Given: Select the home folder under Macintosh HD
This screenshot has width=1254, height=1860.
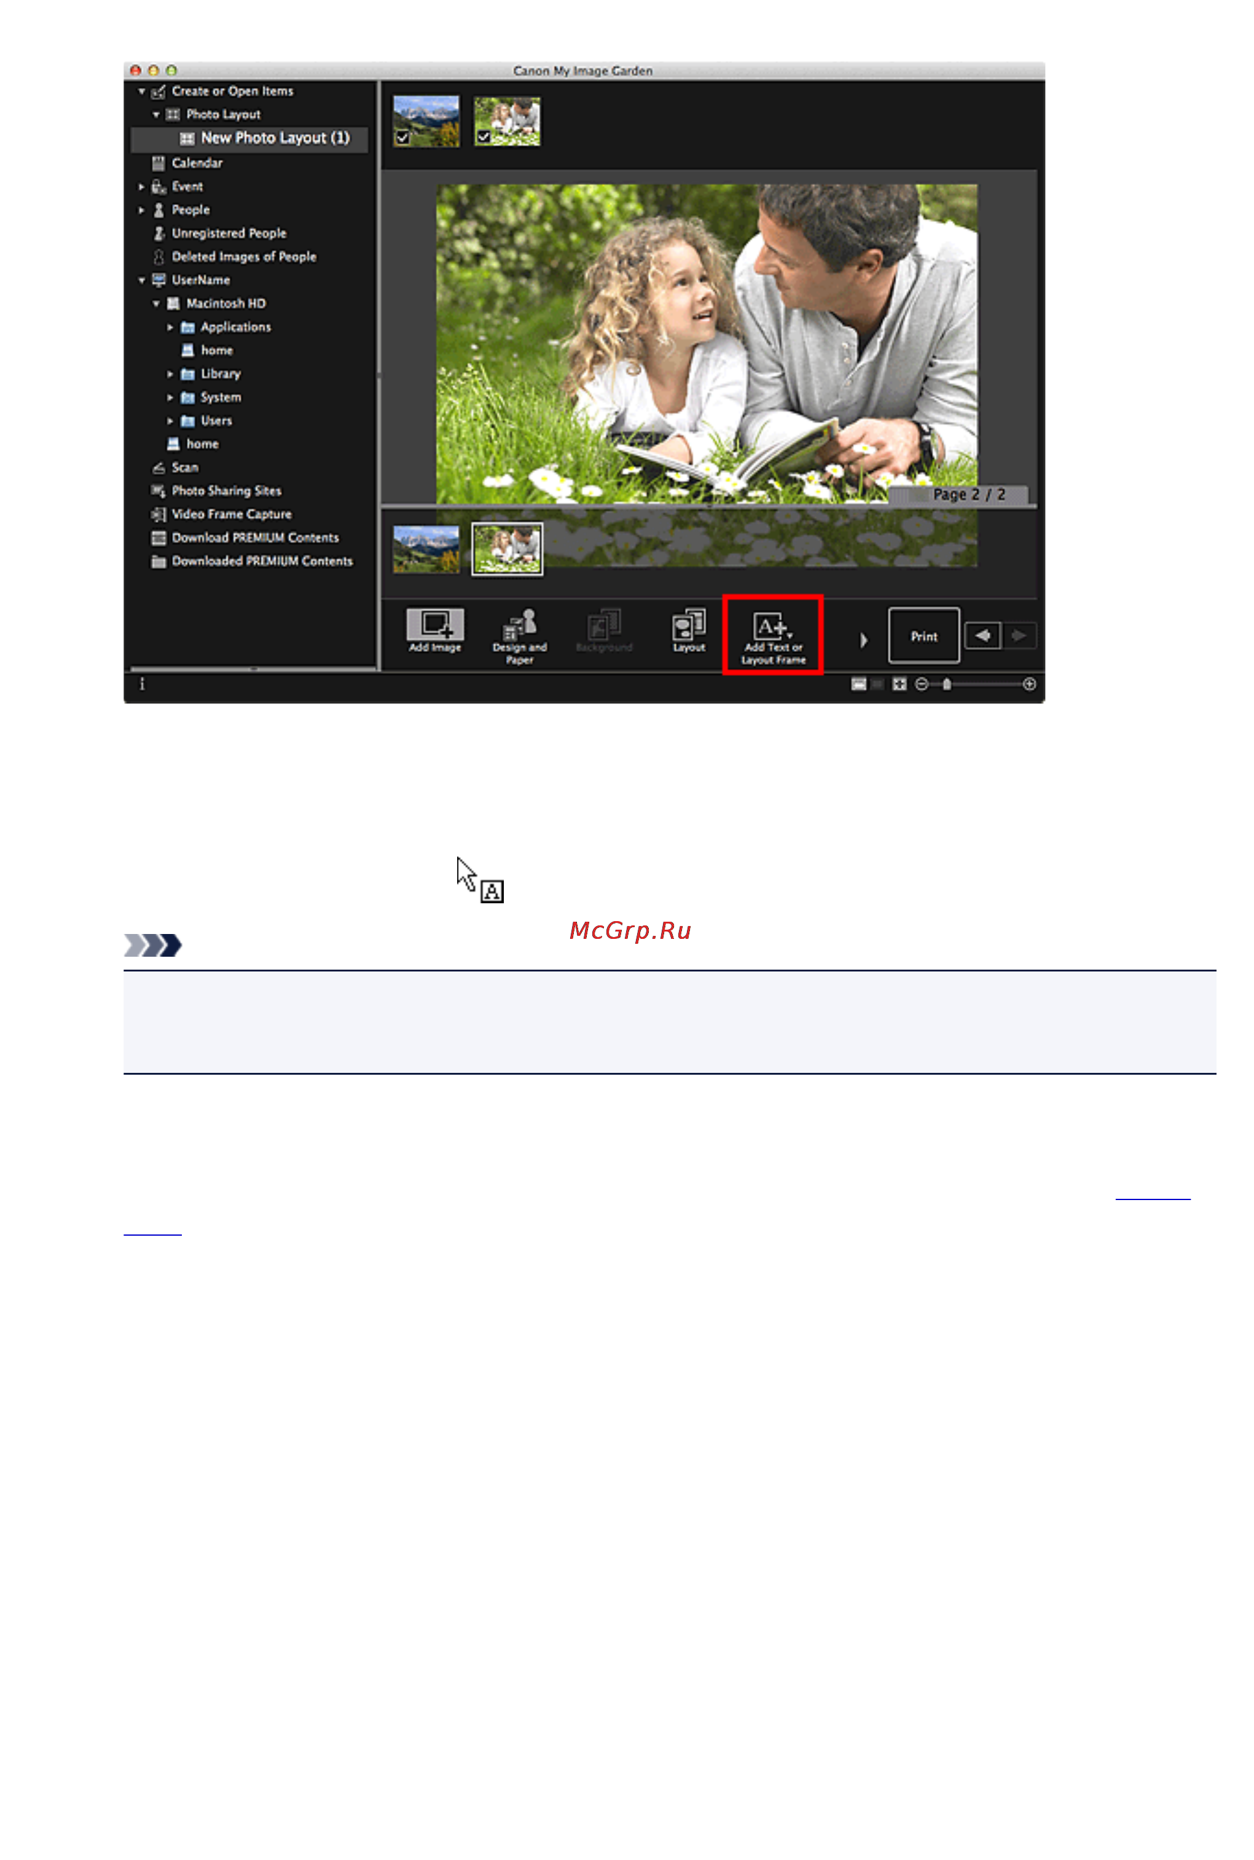Looking at the screenshot, I should coord(217,350).
